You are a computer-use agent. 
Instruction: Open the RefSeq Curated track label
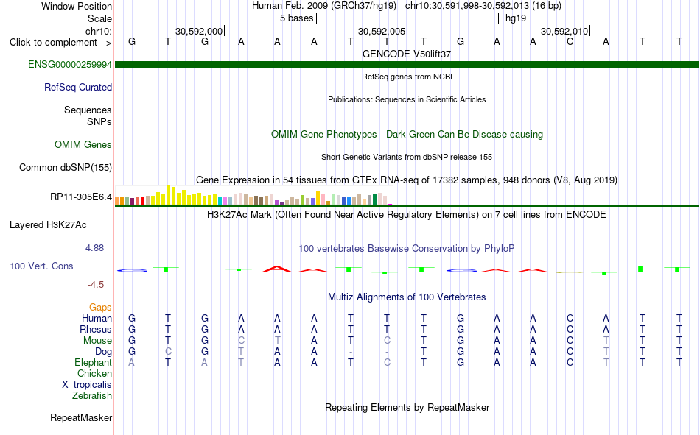coord(77,87)
